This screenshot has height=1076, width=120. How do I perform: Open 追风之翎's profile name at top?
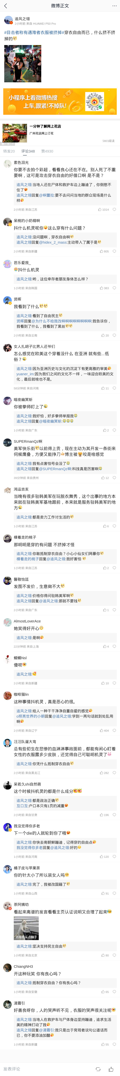(22, 19)
